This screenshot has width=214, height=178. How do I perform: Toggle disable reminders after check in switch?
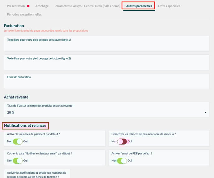122,141
